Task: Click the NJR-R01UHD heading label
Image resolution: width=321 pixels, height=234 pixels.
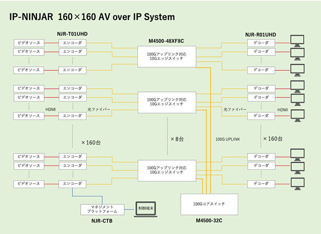Action: tap(260, 34)
